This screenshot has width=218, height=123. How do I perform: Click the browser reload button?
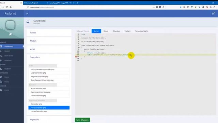tap(7, 7)
